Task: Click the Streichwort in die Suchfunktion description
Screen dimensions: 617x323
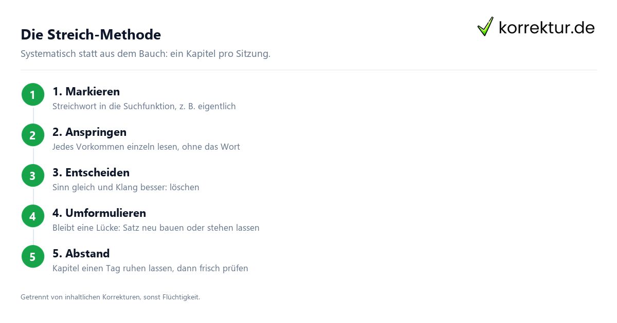Action: pos(144,107)
